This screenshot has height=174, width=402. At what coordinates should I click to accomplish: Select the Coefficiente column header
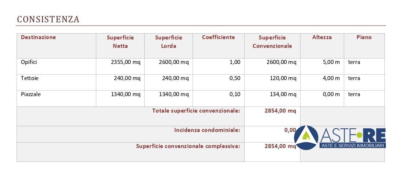218,37
